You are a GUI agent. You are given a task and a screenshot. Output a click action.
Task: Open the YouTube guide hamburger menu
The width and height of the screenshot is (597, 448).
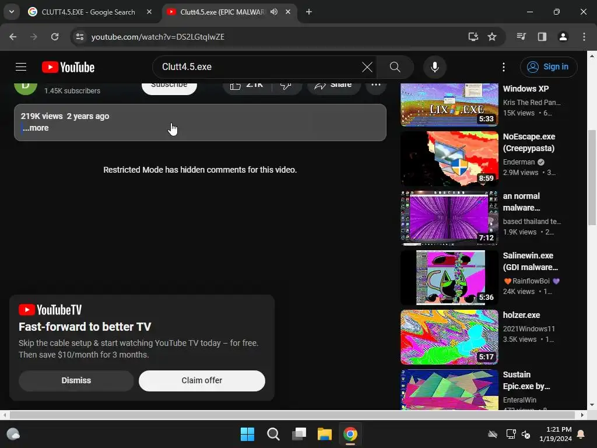tap(21, 67)
